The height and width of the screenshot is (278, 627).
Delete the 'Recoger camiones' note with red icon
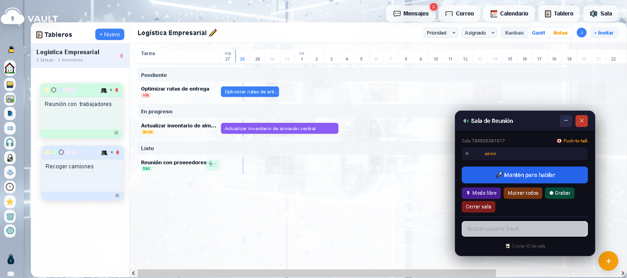pos(117,152)
